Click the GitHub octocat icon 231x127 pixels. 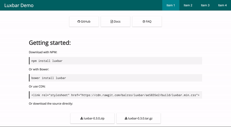(79, 22)
